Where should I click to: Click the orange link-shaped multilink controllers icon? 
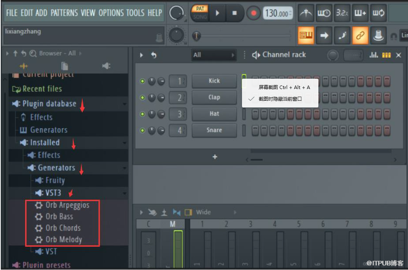click(x=360, y=35)
